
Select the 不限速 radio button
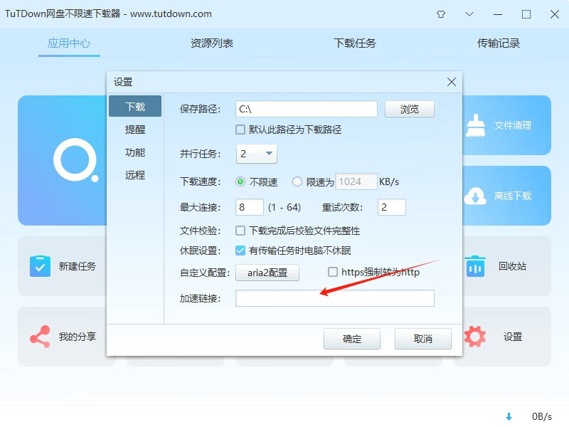pyautogui.click(x=240, y=181)
